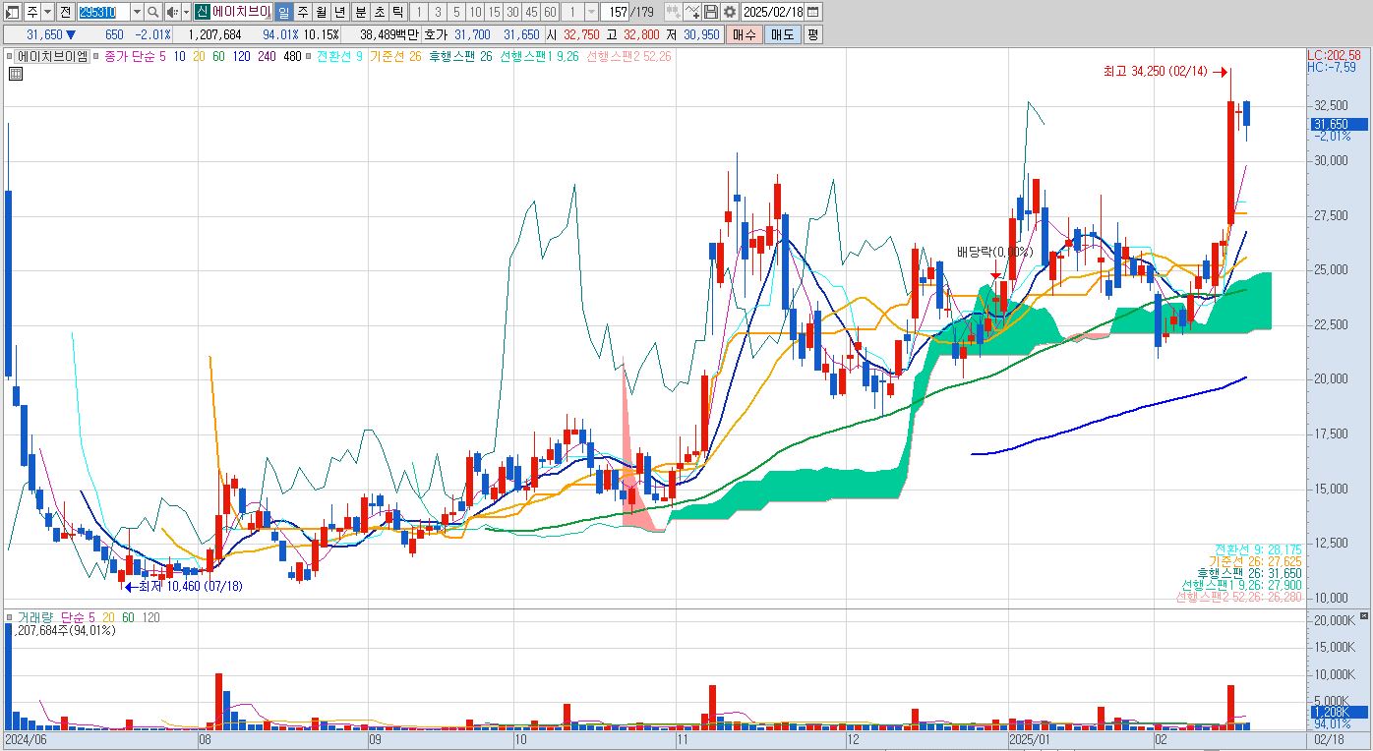Select the 일 daily period toggle

coord(283,12)
